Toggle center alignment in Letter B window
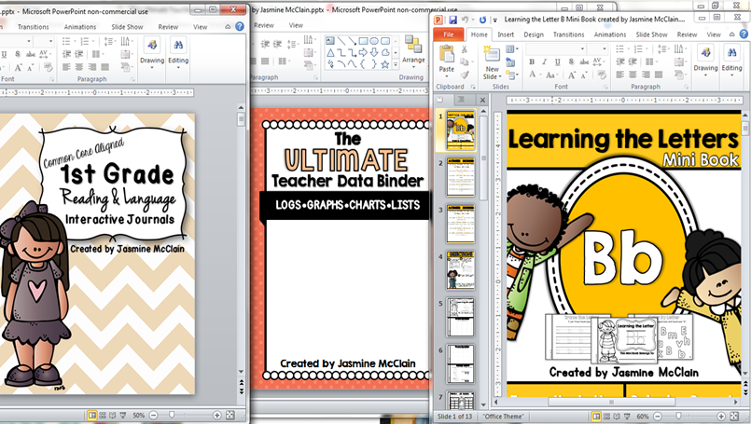Screen dimensions: 751x424 click(633, 75)
